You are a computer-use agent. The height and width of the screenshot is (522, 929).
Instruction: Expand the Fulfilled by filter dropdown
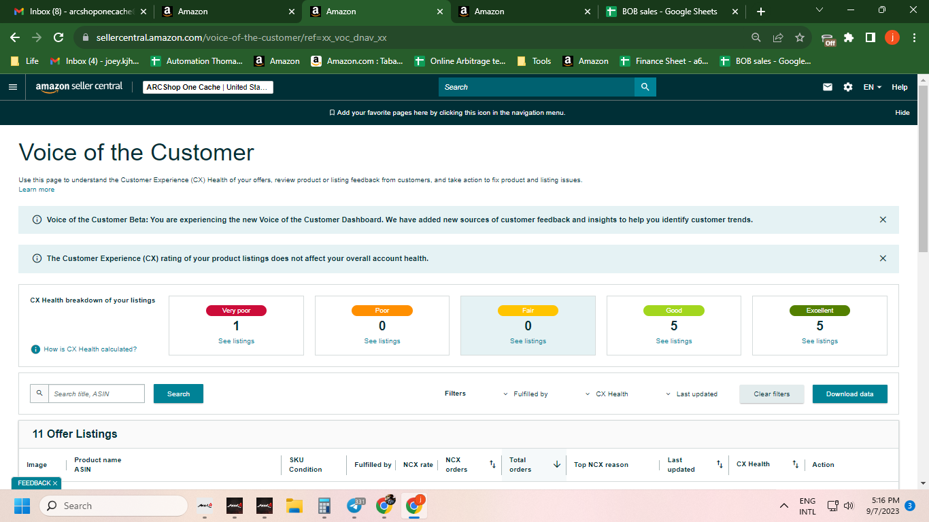coord(526,394)
